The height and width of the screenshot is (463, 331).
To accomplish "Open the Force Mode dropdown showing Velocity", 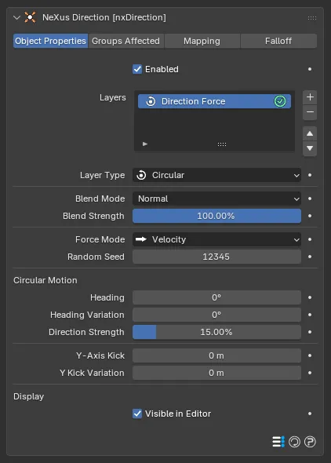I will coord(216,239).
